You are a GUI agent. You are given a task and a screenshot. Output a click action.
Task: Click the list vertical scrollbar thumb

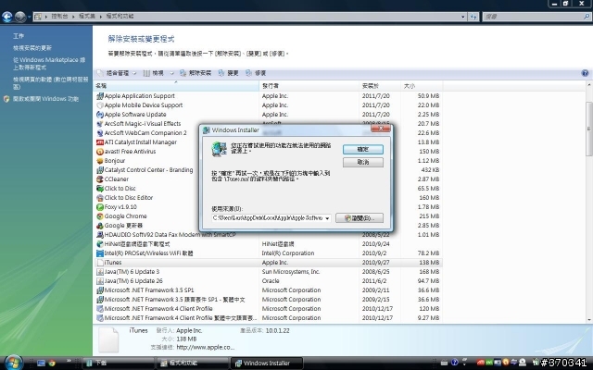coord(589,129)
